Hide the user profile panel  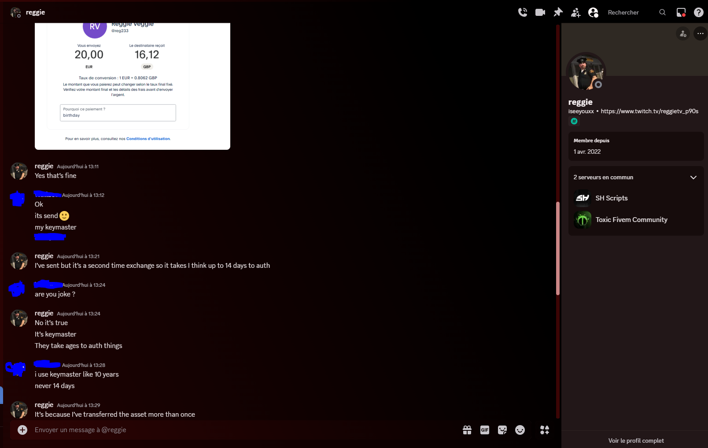593,12
